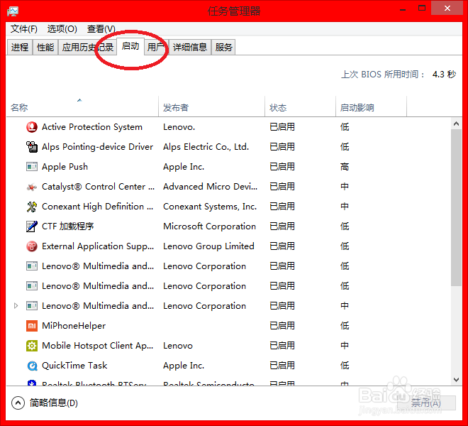The width and height of the screenshot is (468, 426).
Task: Open the 文件(F) menu
Action: (24, 29)
